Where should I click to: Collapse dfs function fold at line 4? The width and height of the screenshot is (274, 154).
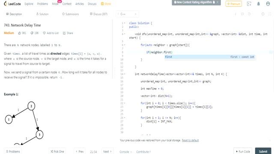(125, 34)
